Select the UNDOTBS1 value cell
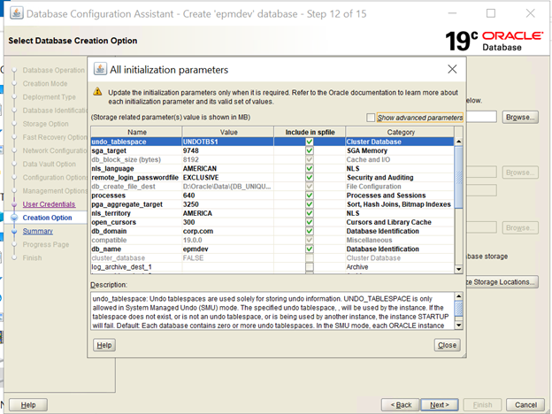The image size is (552, 414). coord(228,142)
